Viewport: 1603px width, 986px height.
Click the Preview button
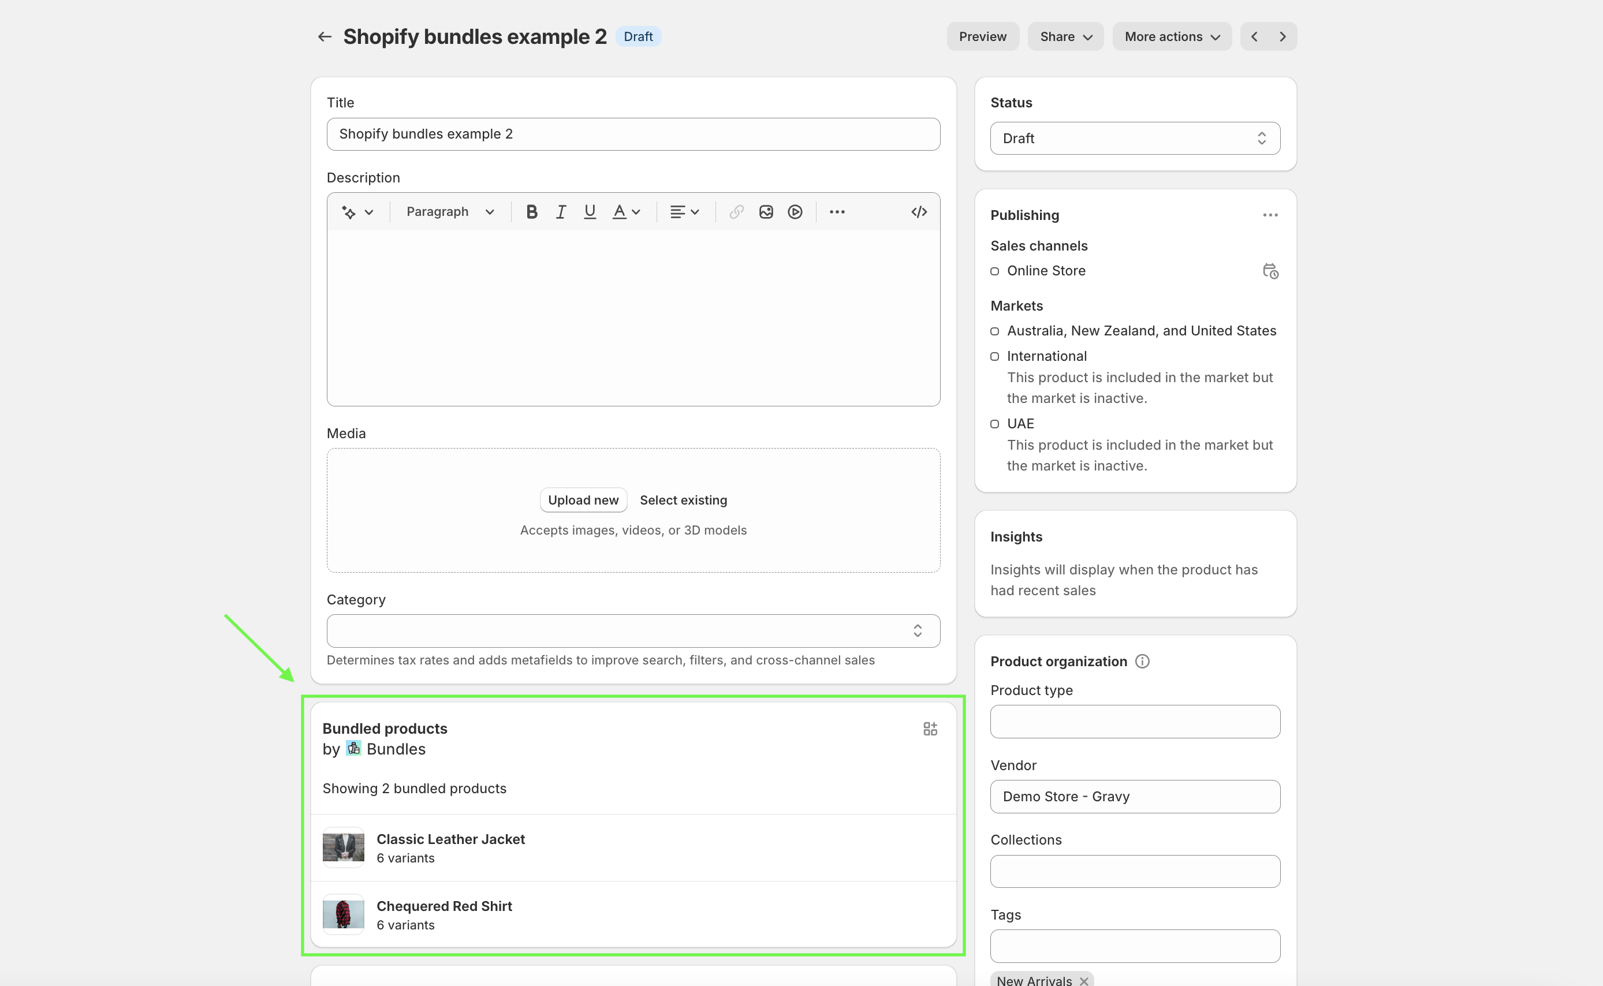point(982,36)
